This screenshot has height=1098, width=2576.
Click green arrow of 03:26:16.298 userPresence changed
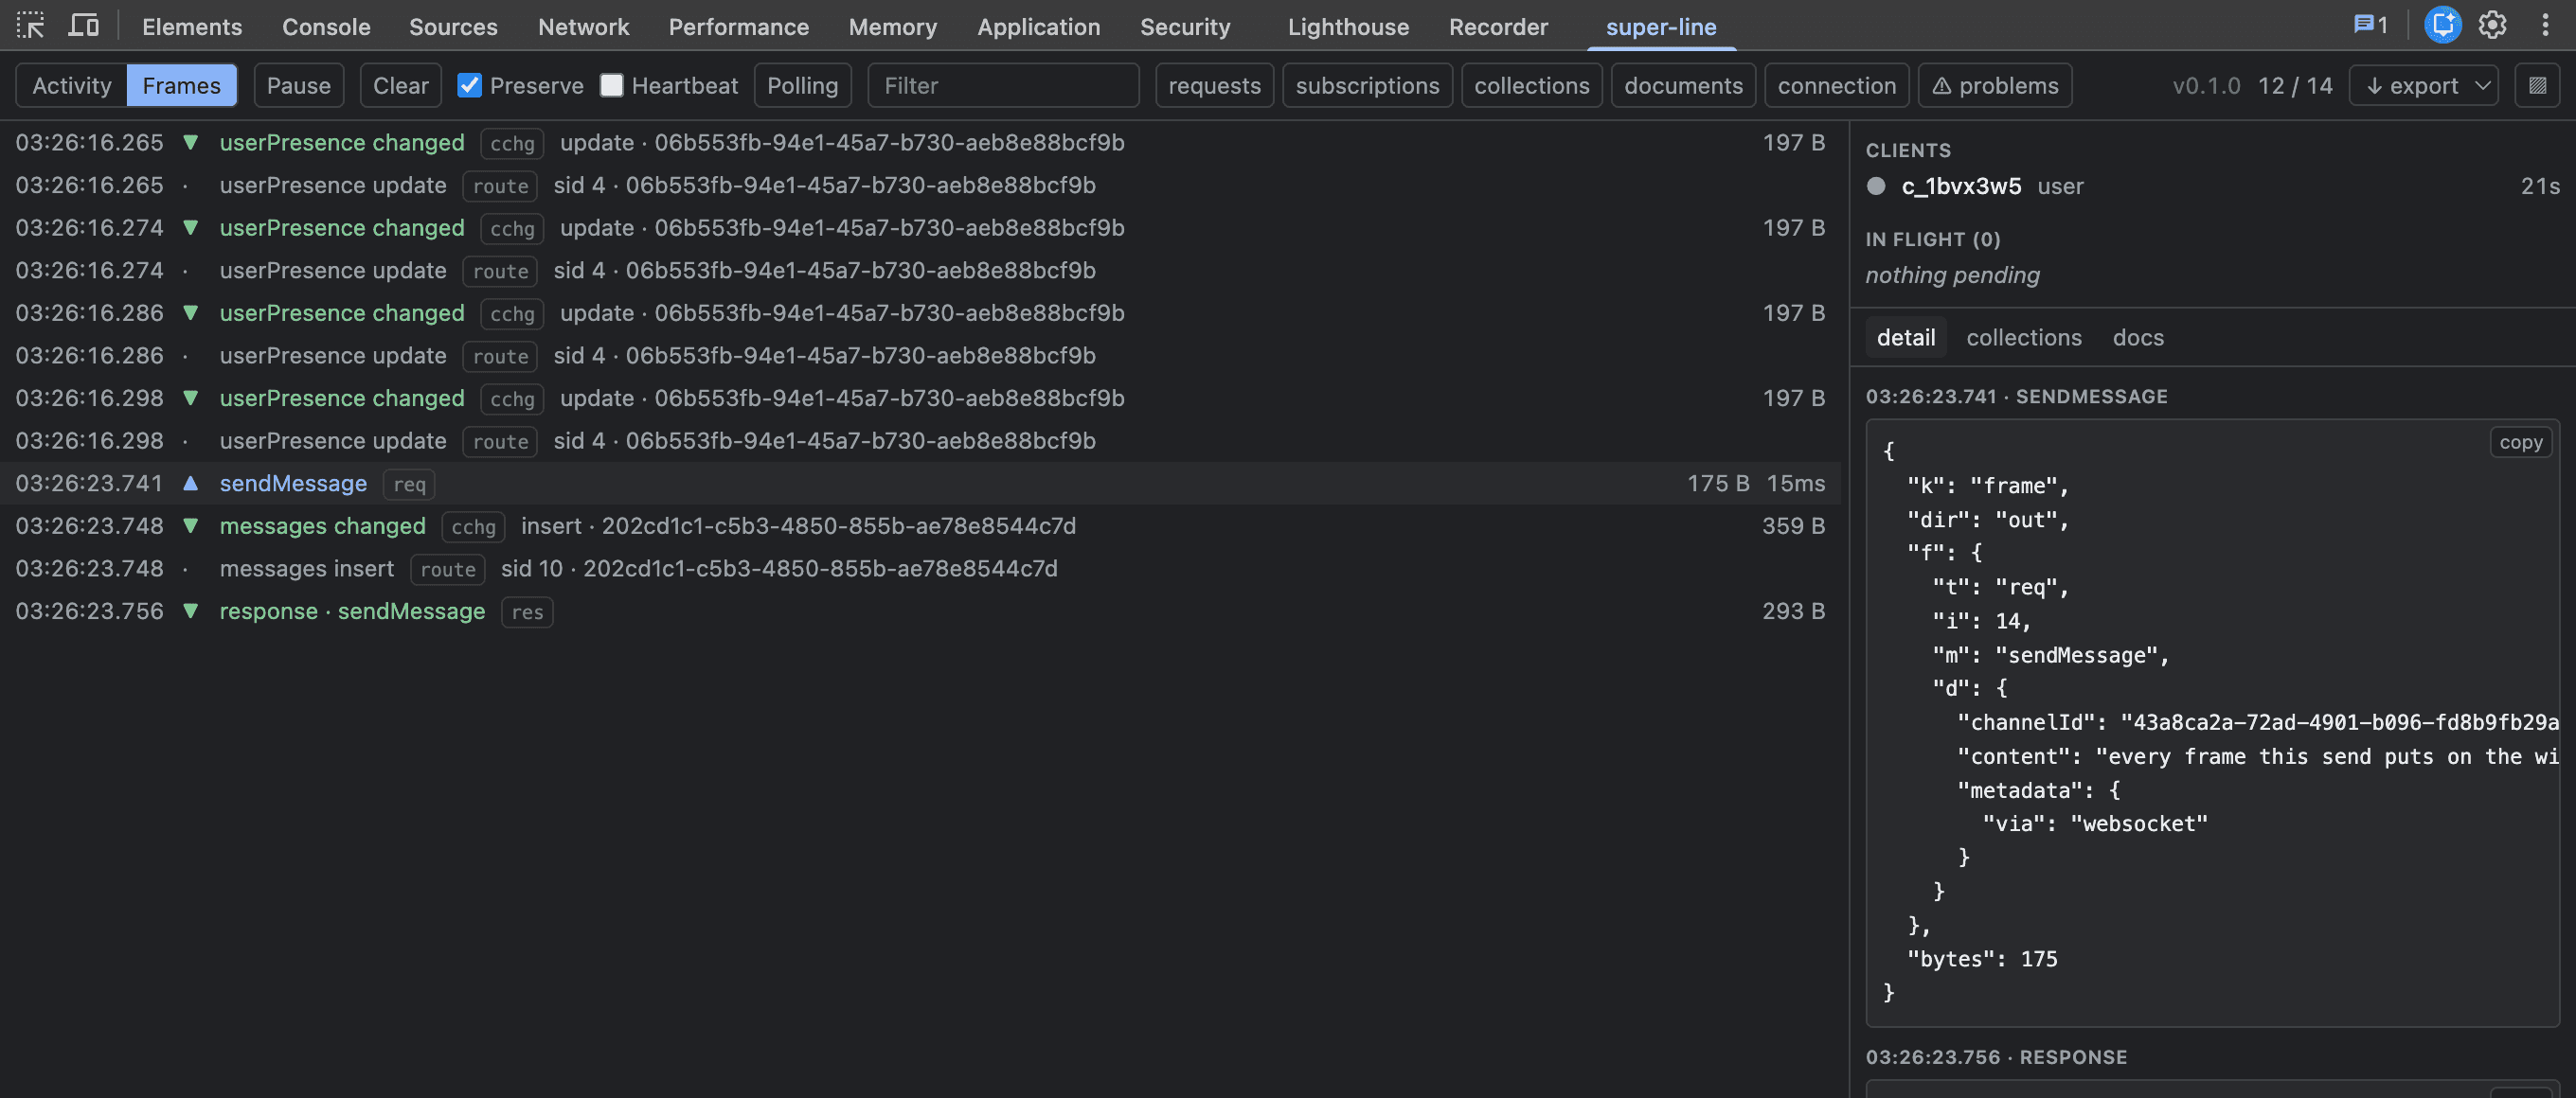click(x=190, y=398)
